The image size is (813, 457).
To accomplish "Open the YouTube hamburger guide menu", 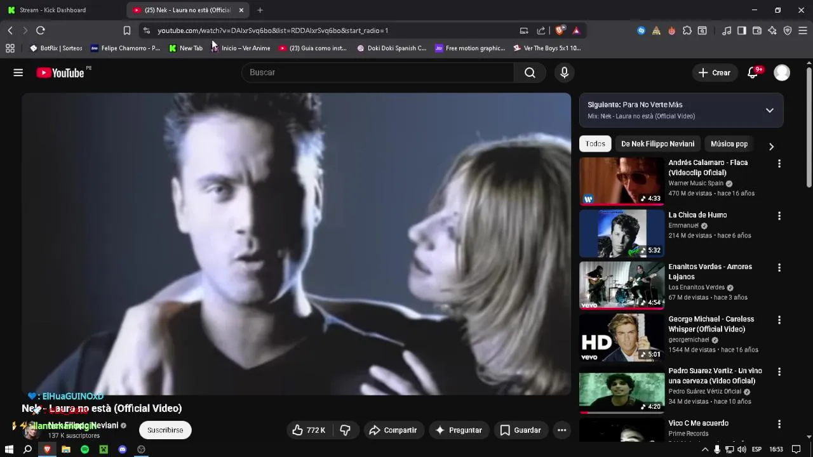I will (18, 72).
